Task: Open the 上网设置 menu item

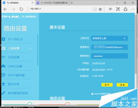Action: pyautogui.click(x=14, y=48)
